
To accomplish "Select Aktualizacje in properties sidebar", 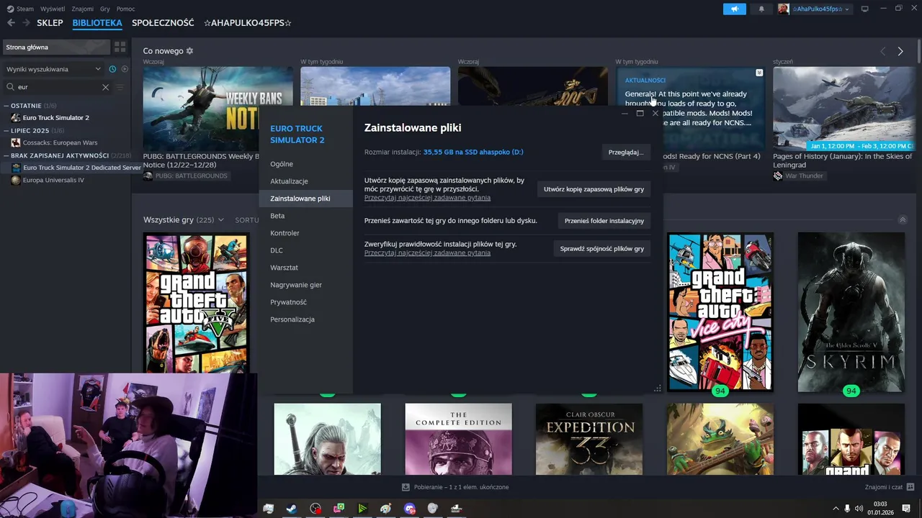I will (305, 181).
